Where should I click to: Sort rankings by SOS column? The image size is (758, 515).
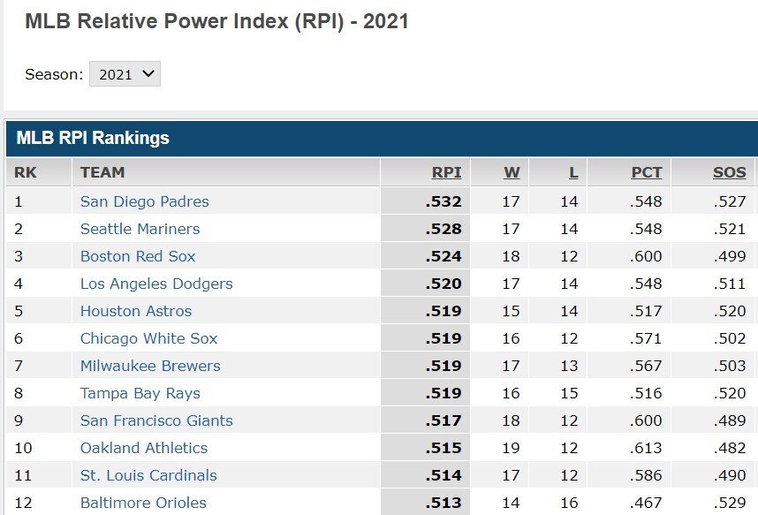[730, 172]
